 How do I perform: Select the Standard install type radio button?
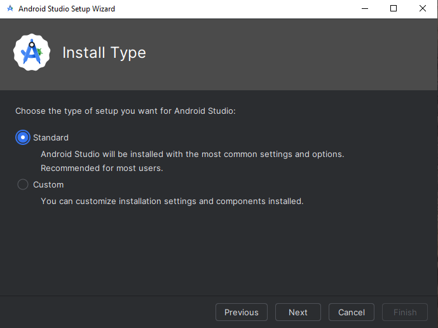tap(23, 137)
